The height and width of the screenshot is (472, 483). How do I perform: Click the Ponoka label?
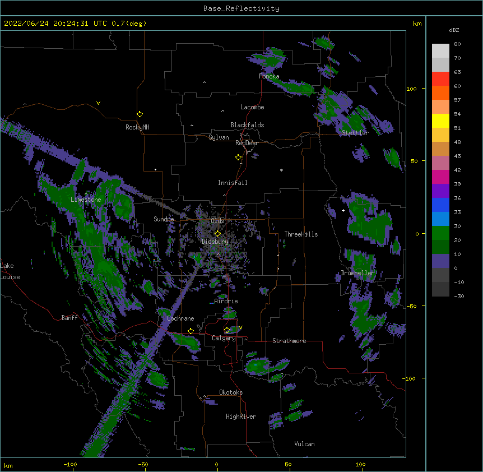[x=269, y=76]
